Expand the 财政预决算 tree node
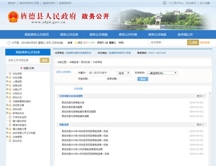 (7, 105)
